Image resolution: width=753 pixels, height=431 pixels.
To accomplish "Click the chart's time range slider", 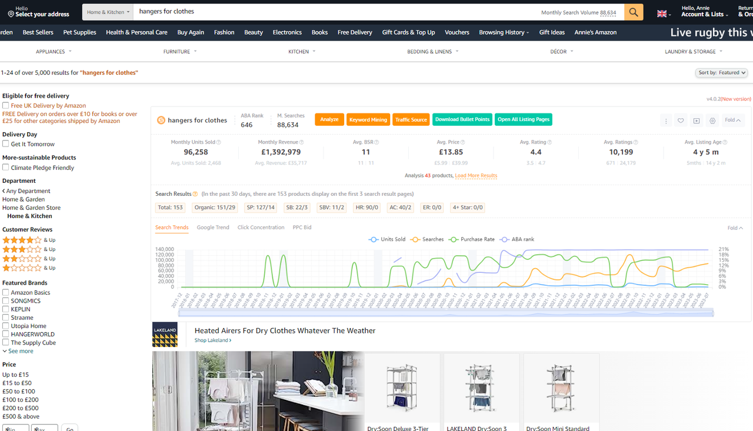I will pos(446,313).
